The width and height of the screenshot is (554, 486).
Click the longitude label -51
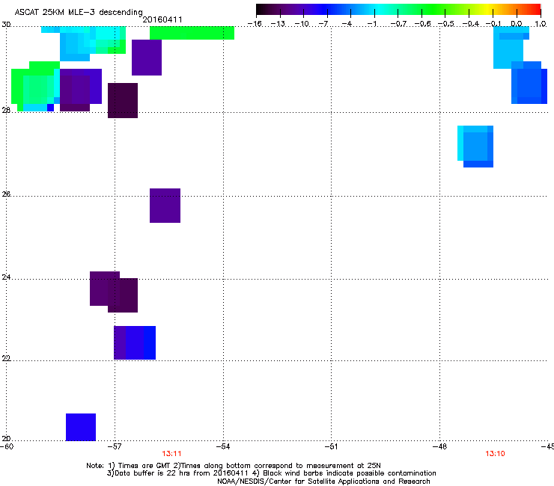331,446
